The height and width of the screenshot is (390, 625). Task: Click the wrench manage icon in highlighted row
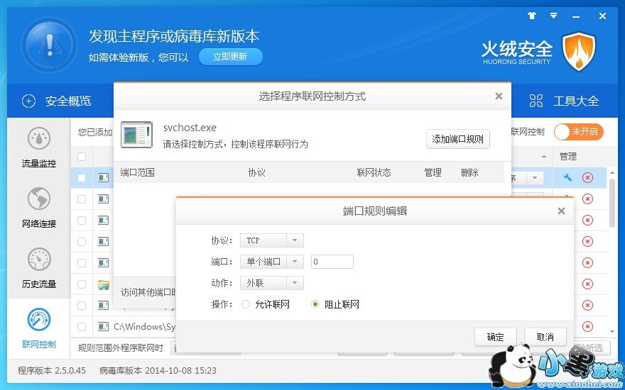(x=567, y=177)
